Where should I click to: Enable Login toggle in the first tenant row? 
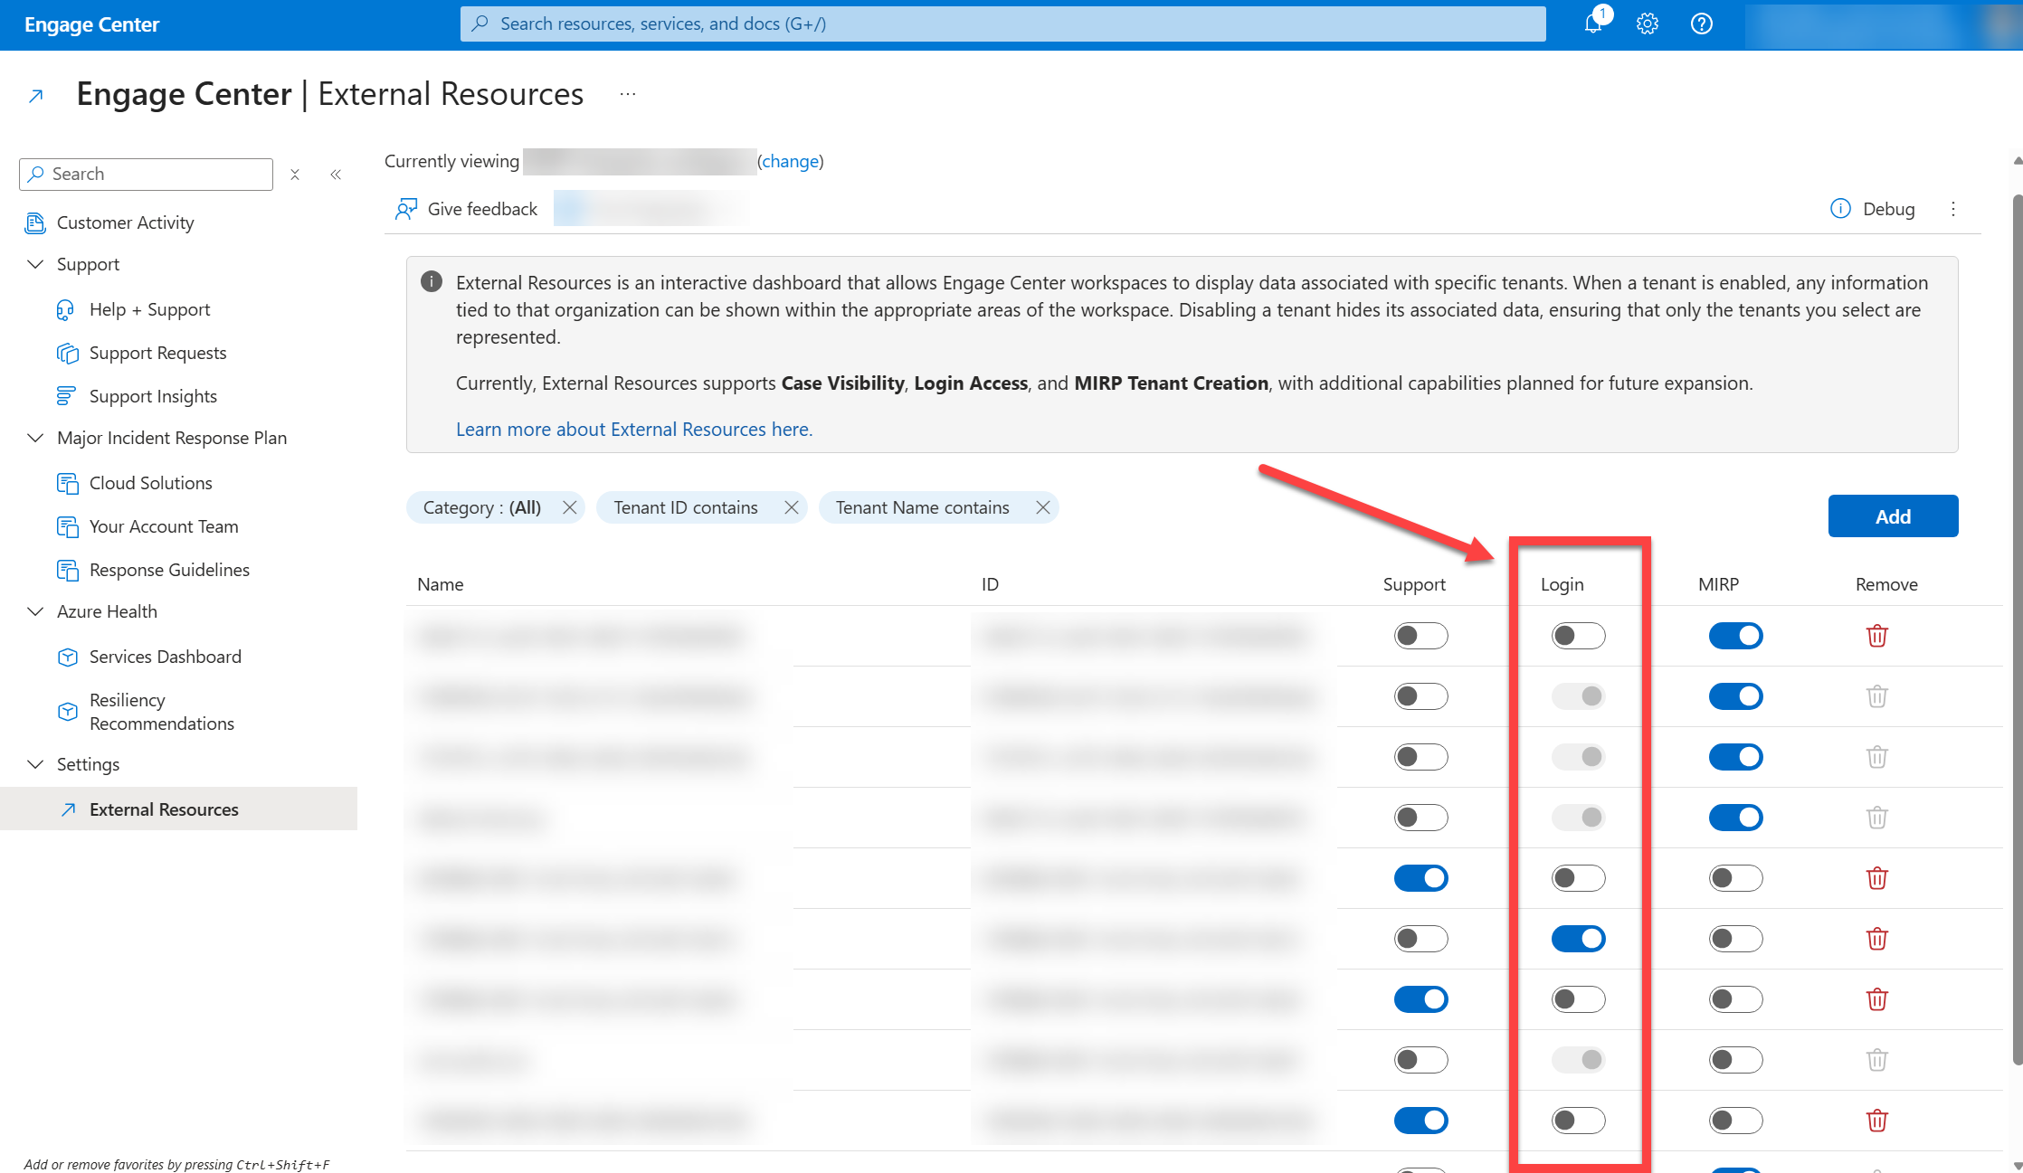click(1579, 636)
